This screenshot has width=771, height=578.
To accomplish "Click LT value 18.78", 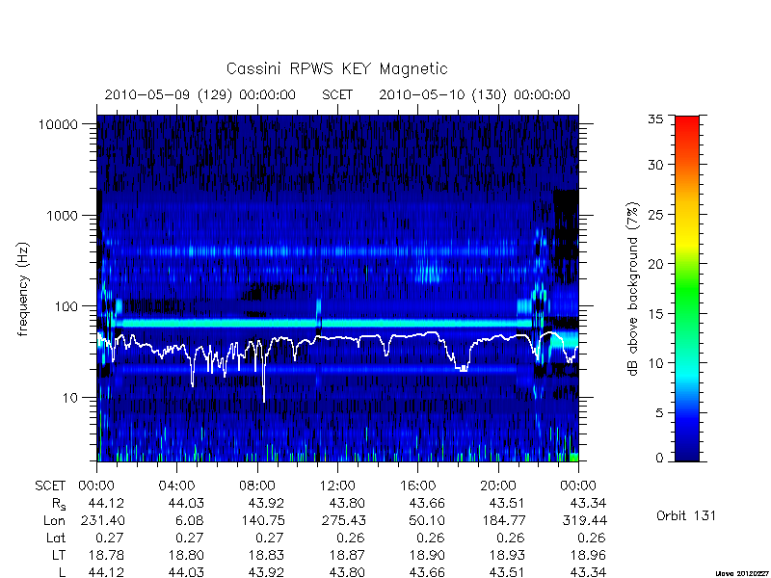I will [x=106, y=556].
